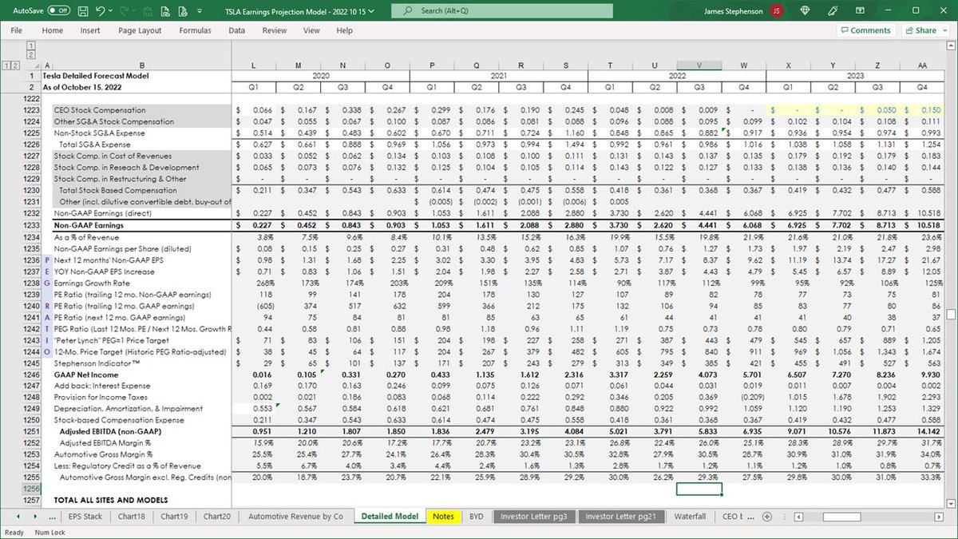958x539 pixels.
Task: Select column V header
Action: click(699, 65)
